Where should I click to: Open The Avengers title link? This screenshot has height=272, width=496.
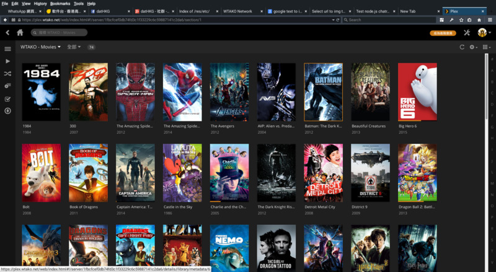click(223, 126)
